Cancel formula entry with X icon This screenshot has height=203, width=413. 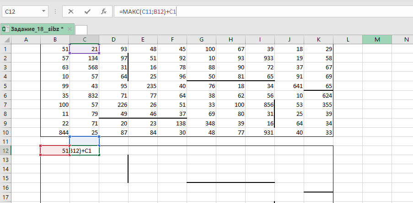[x=71, y=11]
